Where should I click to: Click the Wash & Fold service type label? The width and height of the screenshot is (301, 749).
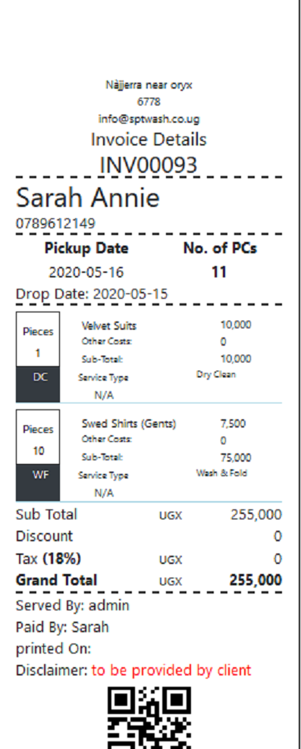[x=221, y=473]
